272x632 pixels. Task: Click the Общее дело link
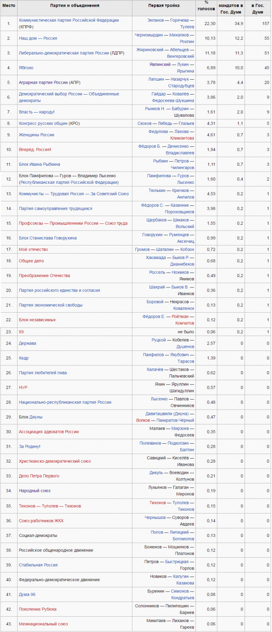[32, 261]
